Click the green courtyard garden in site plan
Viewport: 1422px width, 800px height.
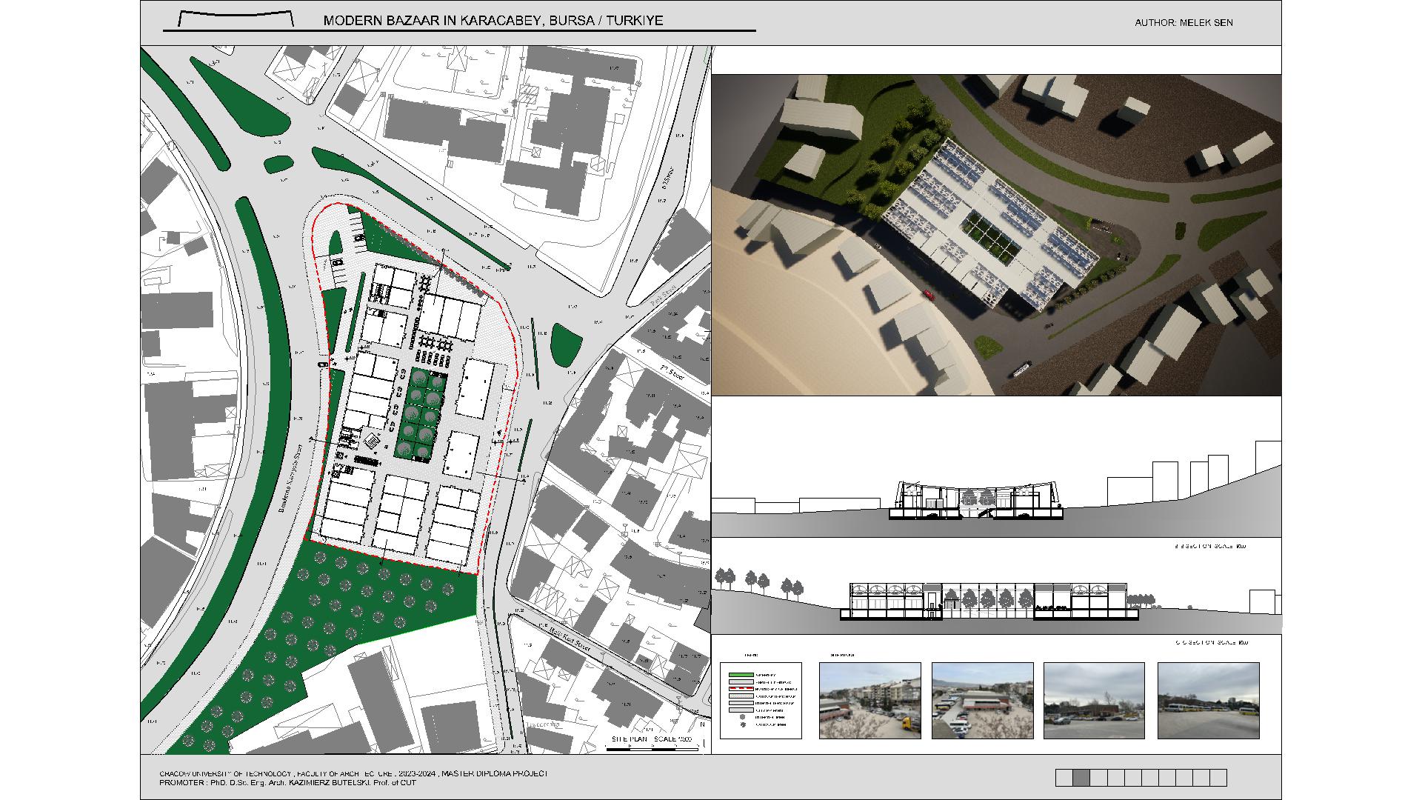point(421,415)
